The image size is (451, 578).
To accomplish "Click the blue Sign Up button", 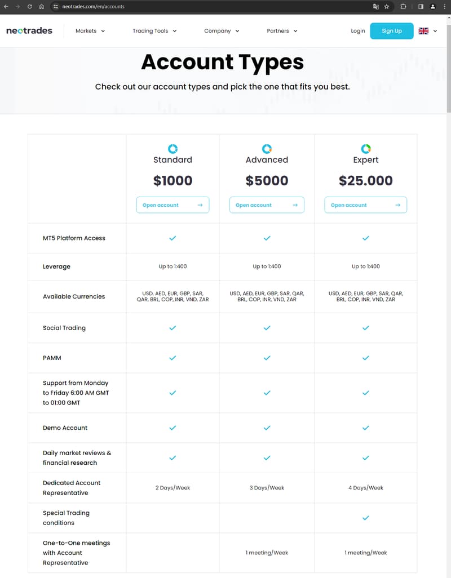I will (392, 31).
